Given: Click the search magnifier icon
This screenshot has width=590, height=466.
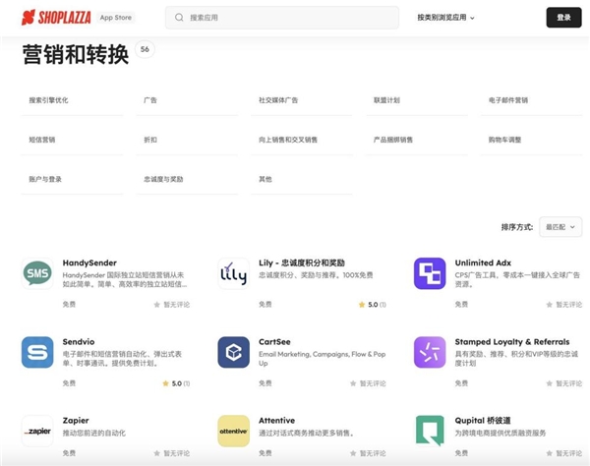Looking at the screenshot, I should coord(179,18).
